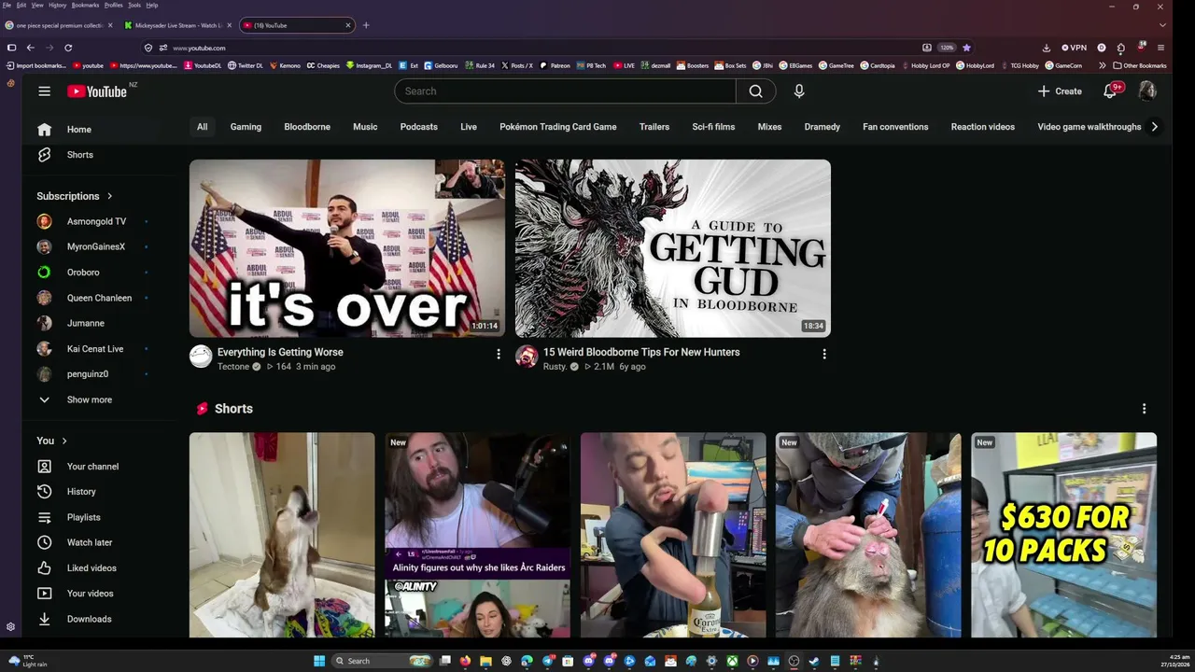The height and width of the screenshot is (672, 1195).
Task: Open Windows Start menu
Action: (319, 661)
